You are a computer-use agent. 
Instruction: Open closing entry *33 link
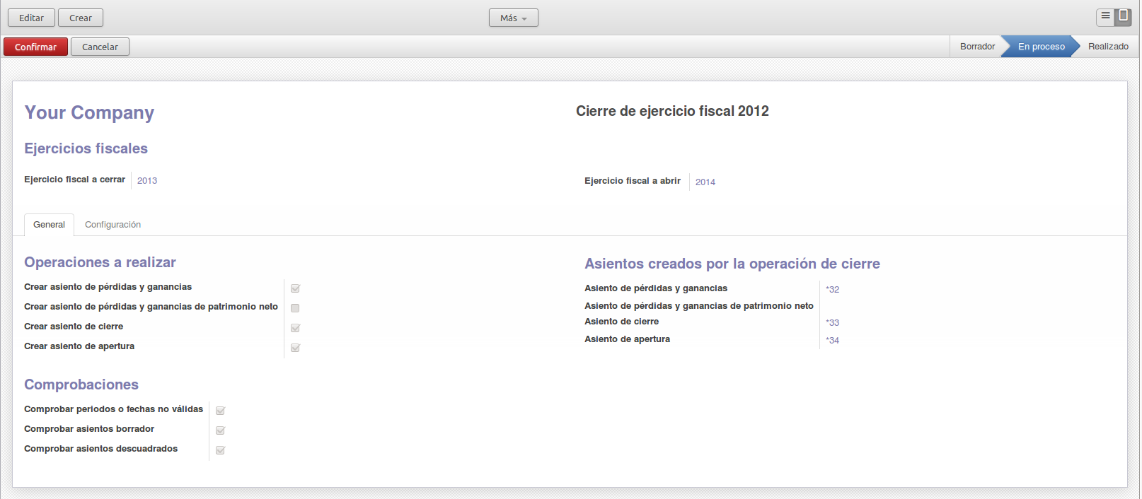[833, 323]
